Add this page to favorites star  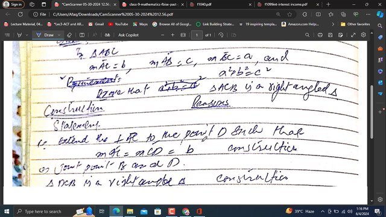coord(289,14)
